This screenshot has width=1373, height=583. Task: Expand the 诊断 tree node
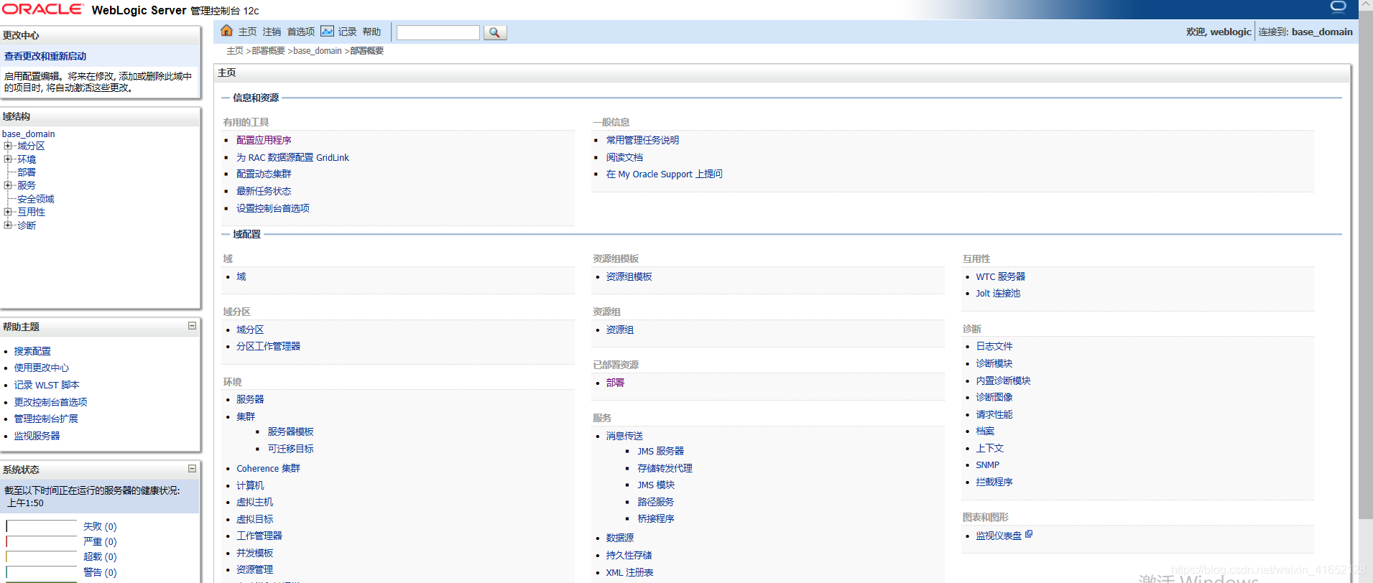(x=8, y=225)
